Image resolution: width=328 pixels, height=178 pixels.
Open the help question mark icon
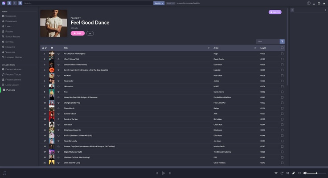point(308,3)
